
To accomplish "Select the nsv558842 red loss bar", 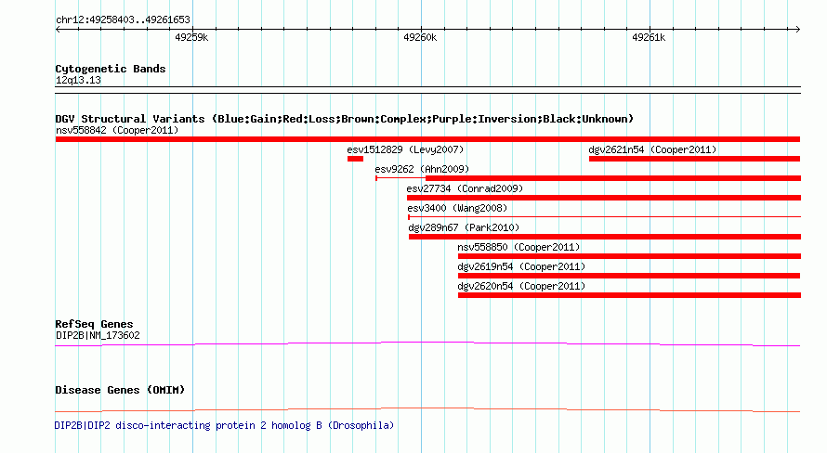I will pos(427,139).
